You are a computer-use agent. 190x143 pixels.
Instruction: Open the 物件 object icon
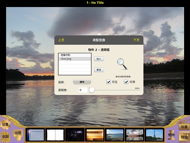pos(171,135)
